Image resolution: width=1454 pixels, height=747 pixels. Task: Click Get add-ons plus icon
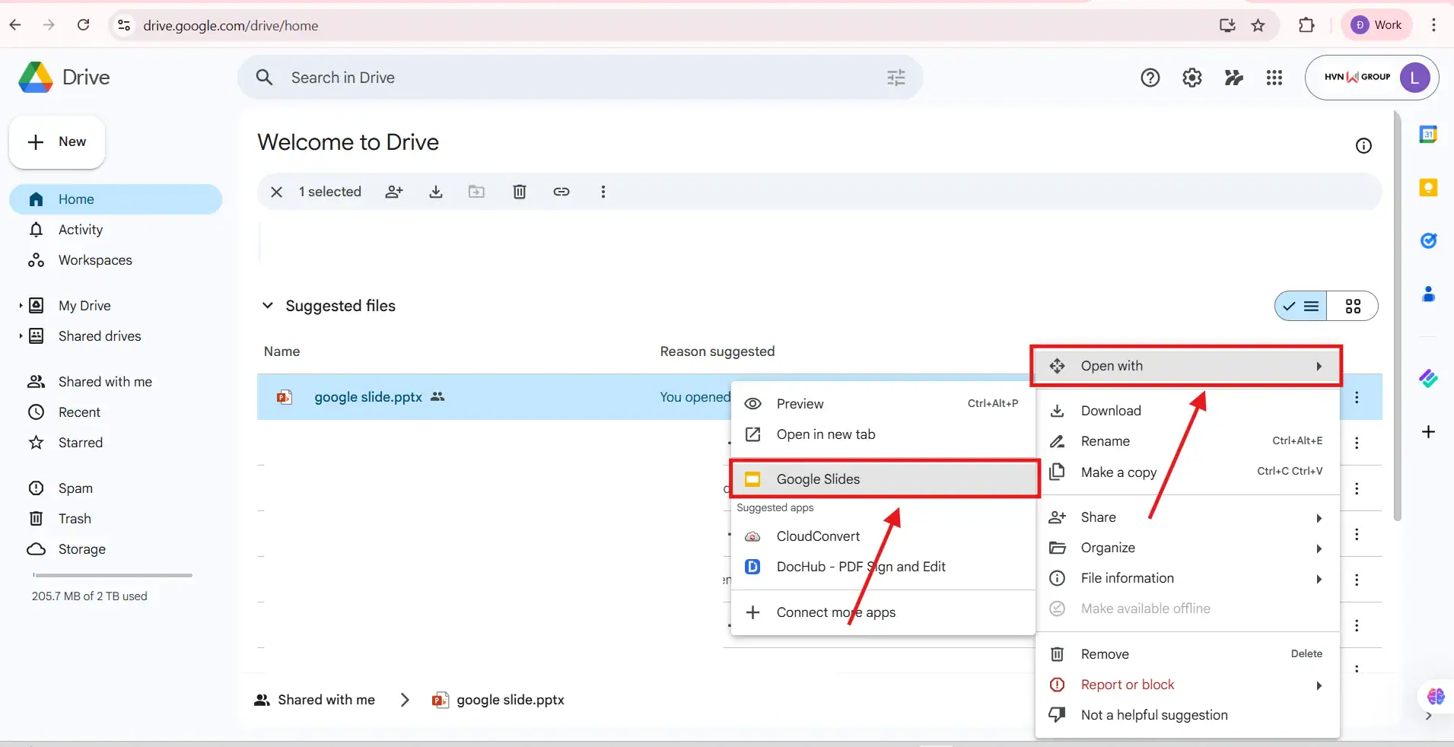point(1428,432)
